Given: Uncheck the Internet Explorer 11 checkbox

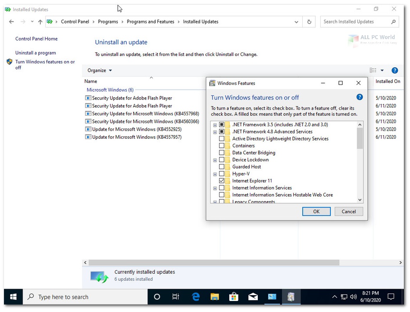Looking at the screenshot, I should click(x=222, y=181).
